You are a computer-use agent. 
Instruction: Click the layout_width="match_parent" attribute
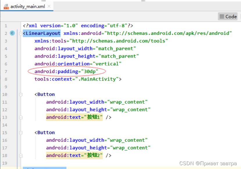pos(85,49)
